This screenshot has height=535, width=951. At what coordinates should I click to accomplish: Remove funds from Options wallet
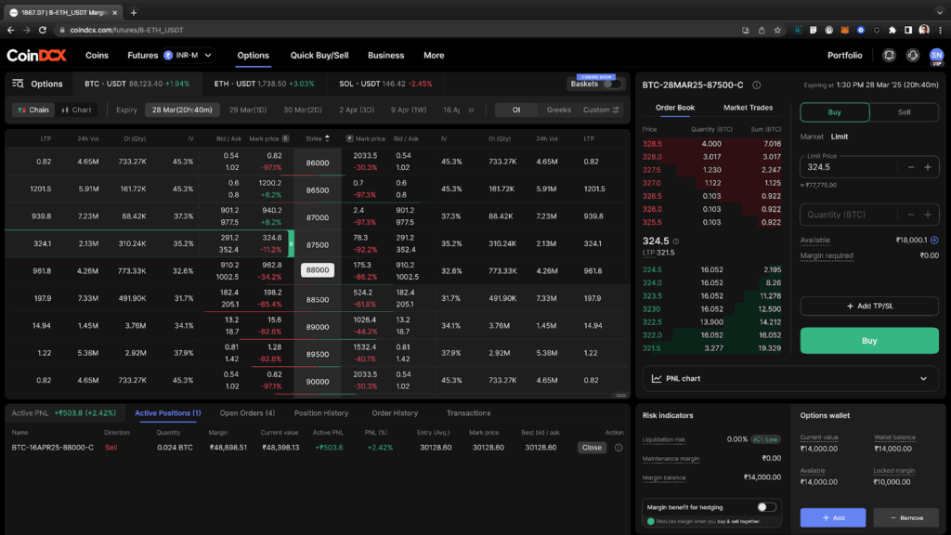coord(906,517)
